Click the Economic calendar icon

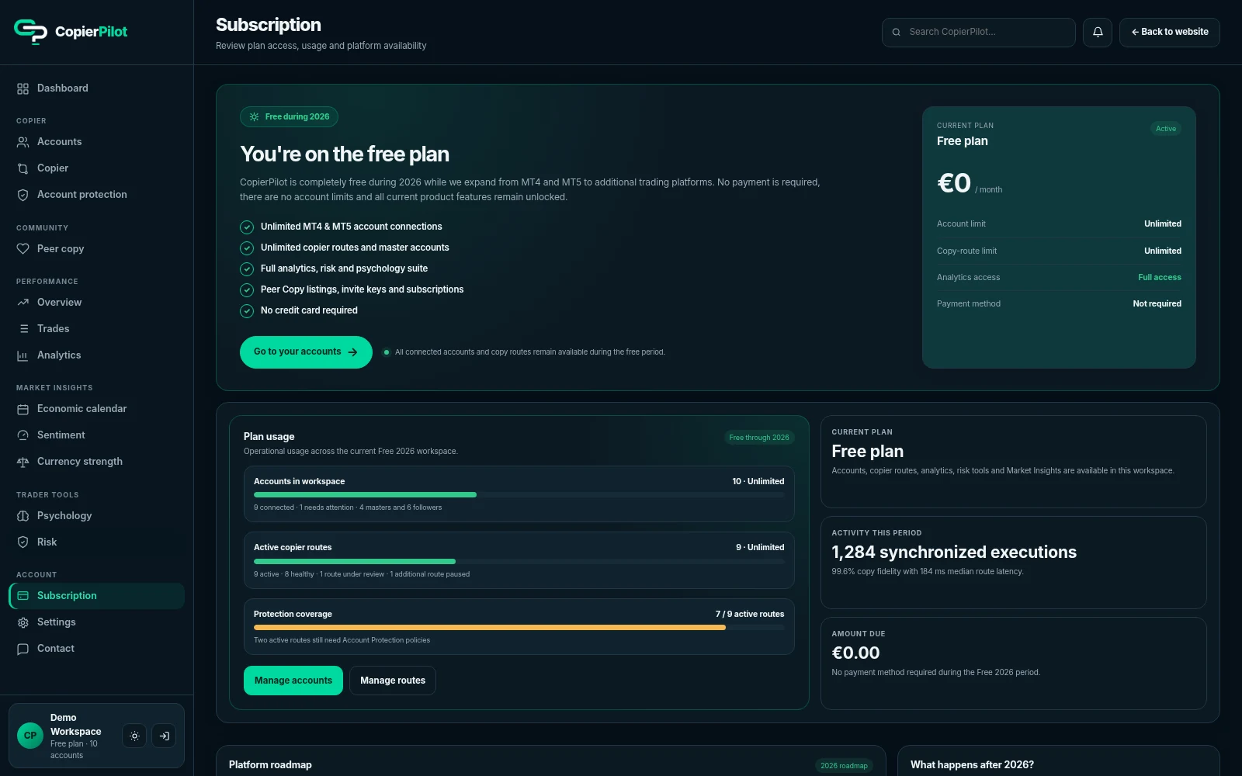pyautogui.click(x=23, y=409)
